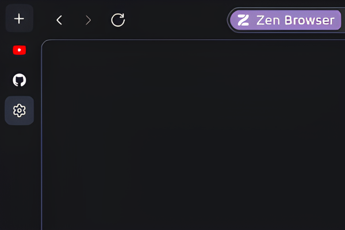This screenshot has height=230, width=345.
Task: Click the Zen logo in the address bar
Action: click(x=243, y=20)
